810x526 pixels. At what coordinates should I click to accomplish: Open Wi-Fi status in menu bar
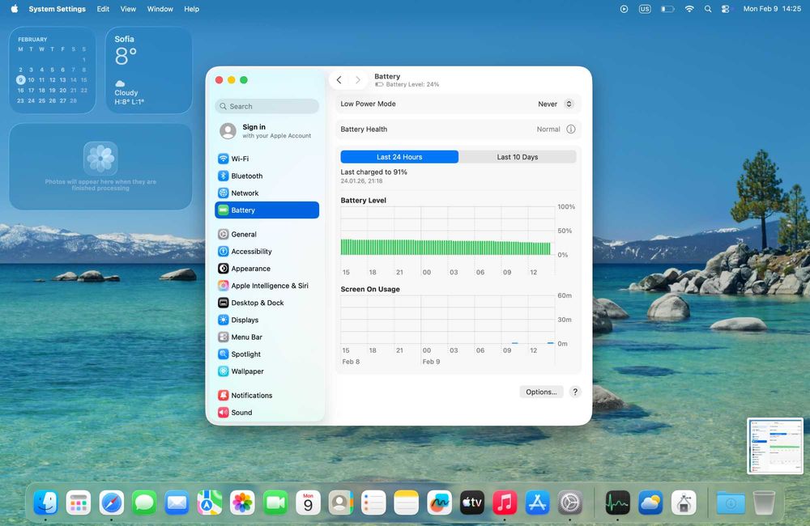pyautogui.click(x=689, y=9)
